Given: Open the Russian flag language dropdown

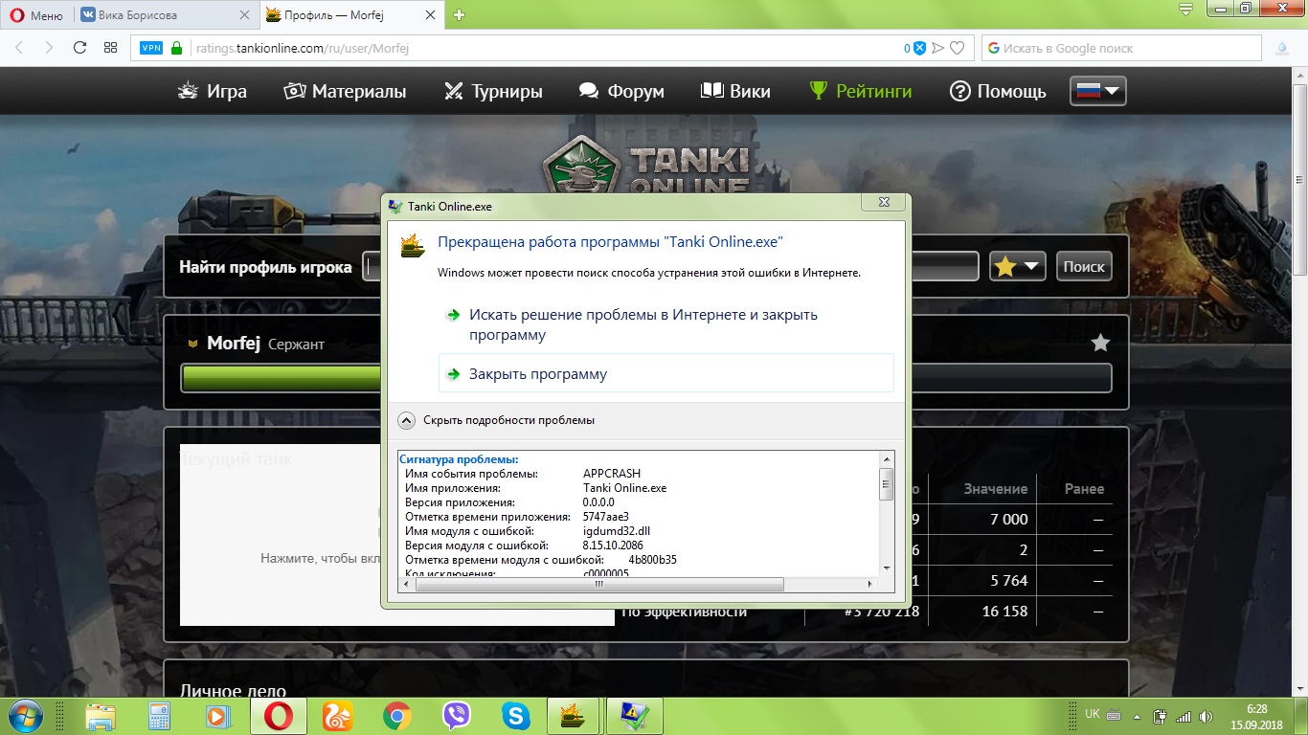Looking at the screenshot, I should (1098, 91).
